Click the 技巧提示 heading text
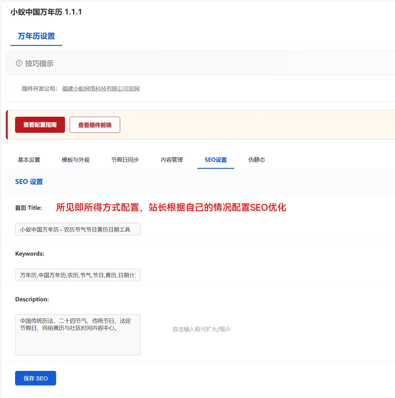The image size is (395, 398). (39, 63)
